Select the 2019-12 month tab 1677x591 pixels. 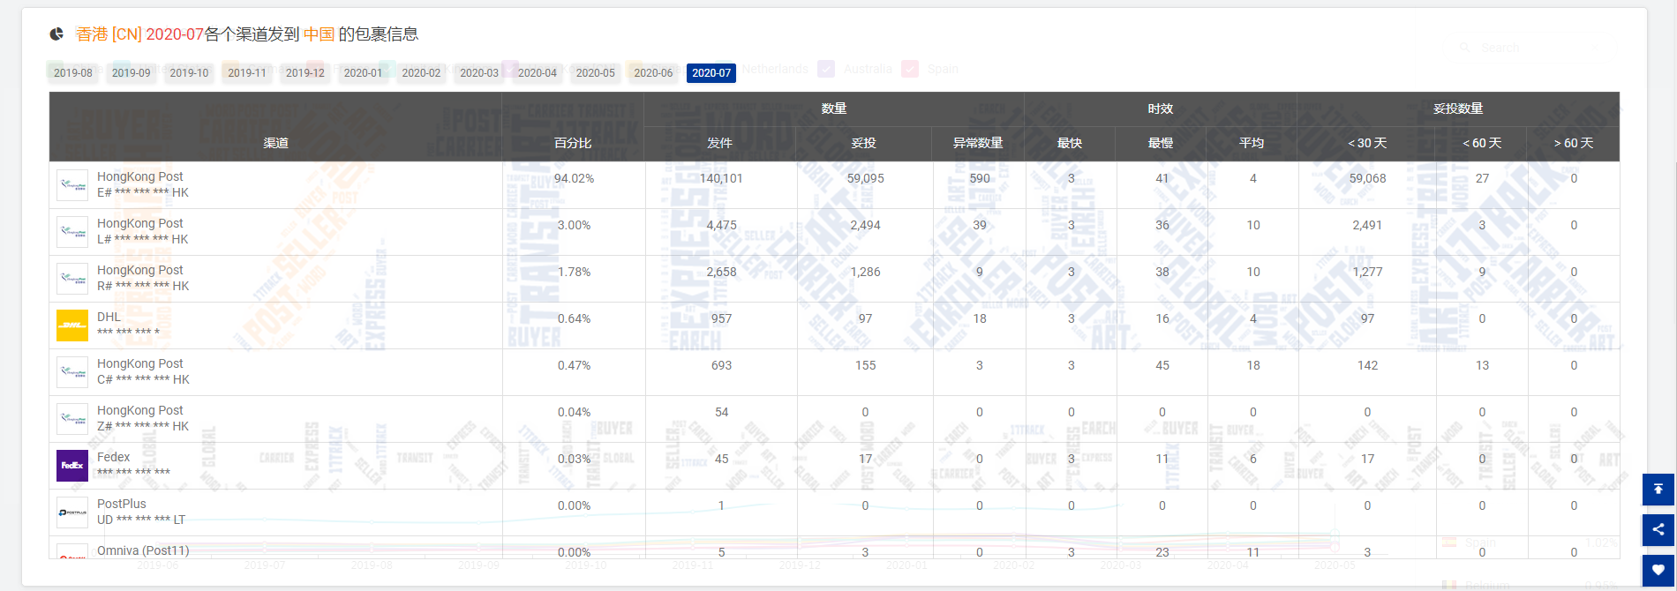pos(305,73)
